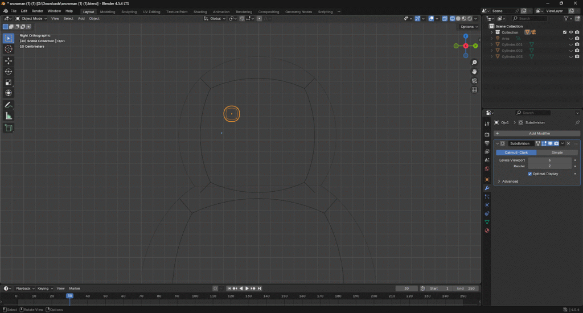Open the Object Mode dropdown
The width and height of the screenshot is (583, 313).
coord(32,19)
